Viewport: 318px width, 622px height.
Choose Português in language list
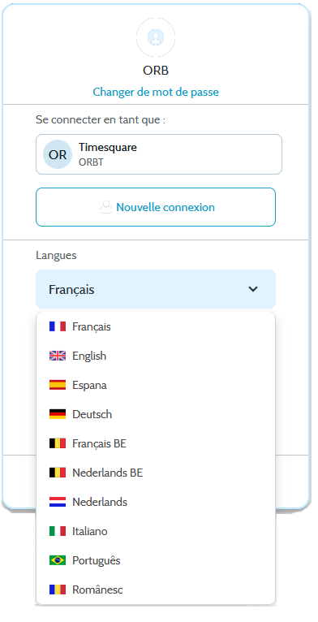(x=156, y=560)
